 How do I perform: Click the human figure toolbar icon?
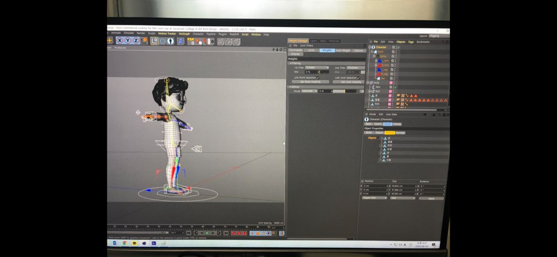click(x=171, y=41)
